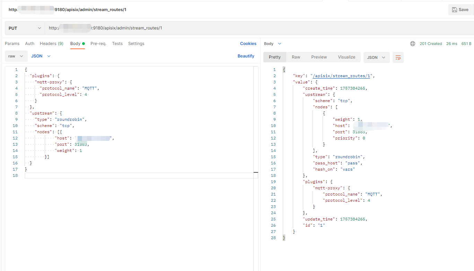This screenshot has height=271, width=474.
Task: Select the request Body tab
Action: pyautogui.click(x=78, y=44)
